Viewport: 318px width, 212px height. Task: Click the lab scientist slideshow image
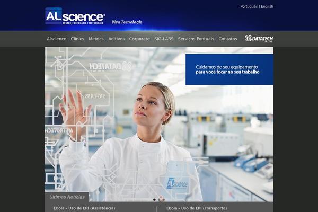click(x=159, y=124)
